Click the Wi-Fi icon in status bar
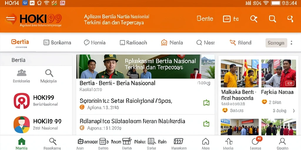 click(266, 3)
